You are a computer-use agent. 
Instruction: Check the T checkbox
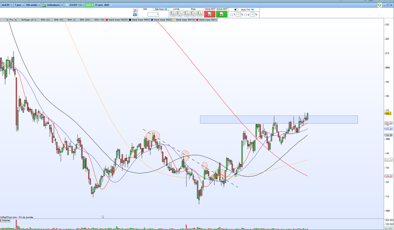231,15
